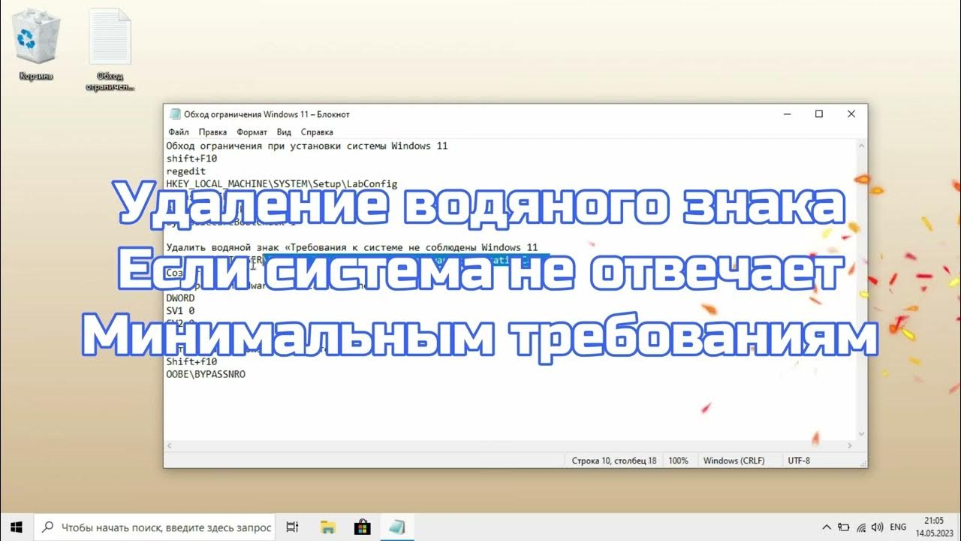This screenshot has height=541, width=961.
Task: Click the line 'shift+F10'
Action: coord(191,159)
